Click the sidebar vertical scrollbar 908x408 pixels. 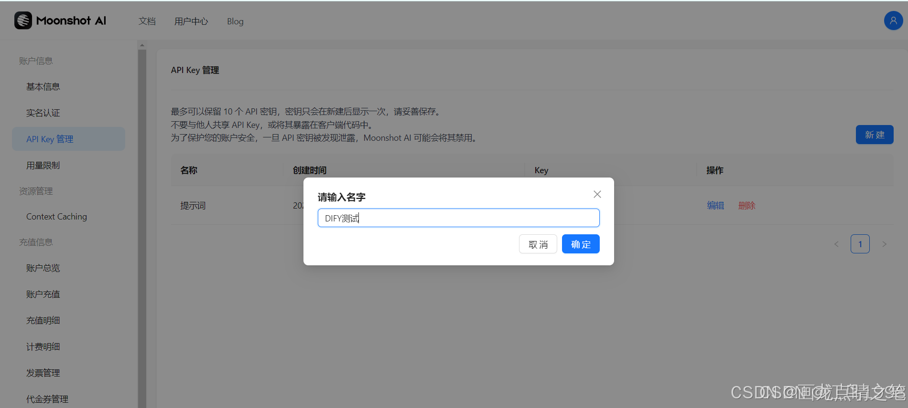click(142, 229)
